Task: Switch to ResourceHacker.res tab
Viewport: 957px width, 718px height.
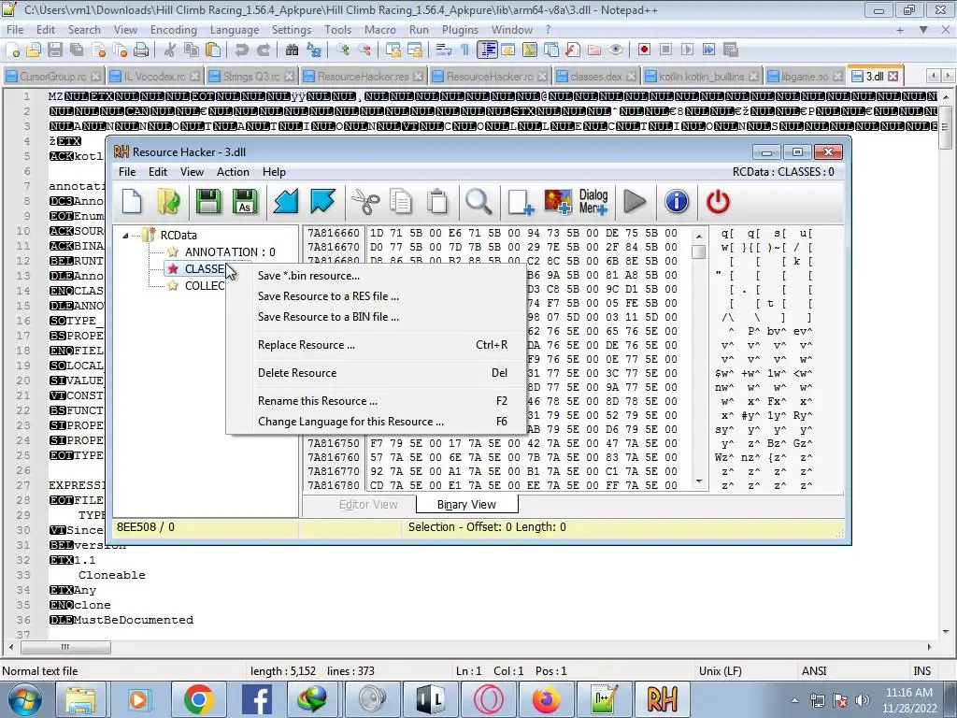Action: 364,77
